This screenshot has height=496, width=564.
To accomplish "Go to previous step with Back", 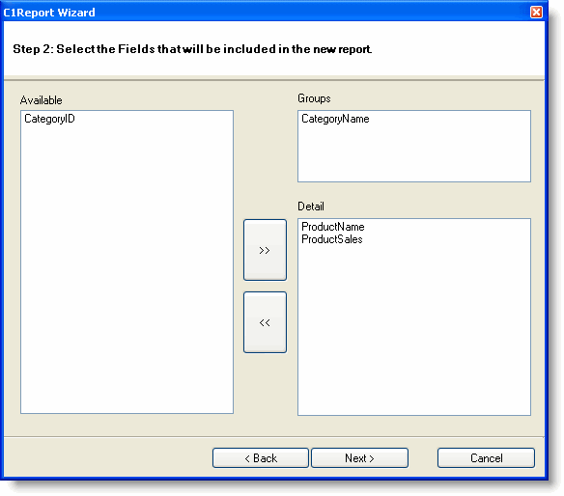I will pos(261,458).
